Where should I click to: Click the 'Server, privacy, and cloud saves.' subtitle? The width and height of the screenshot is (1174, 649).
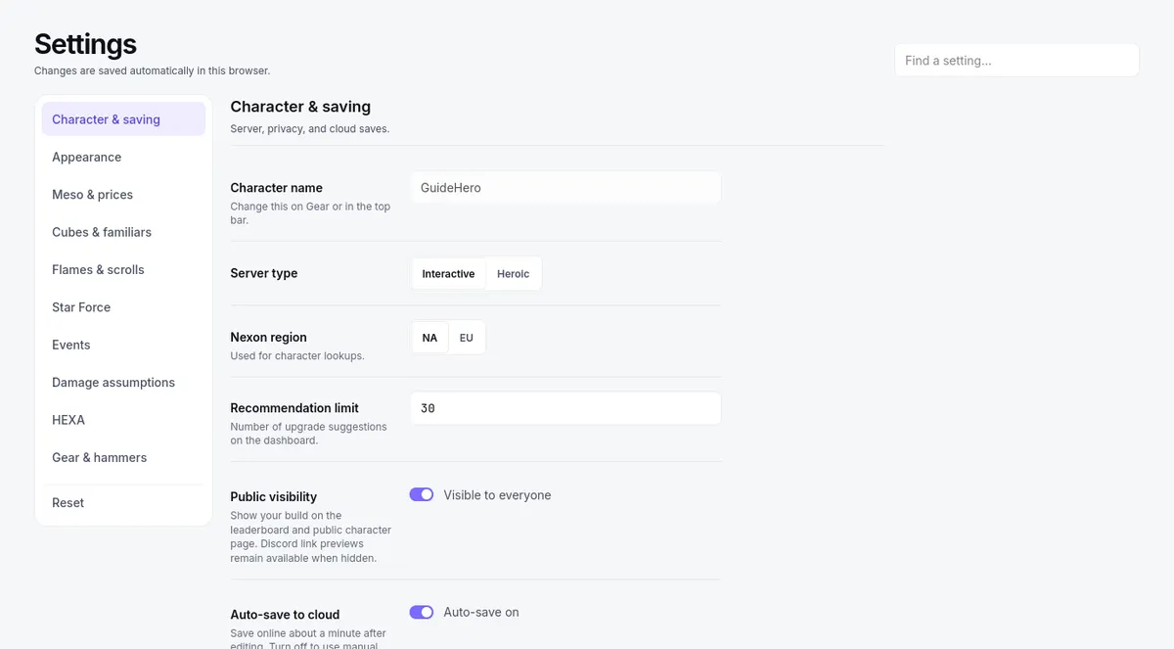[309, 128]
